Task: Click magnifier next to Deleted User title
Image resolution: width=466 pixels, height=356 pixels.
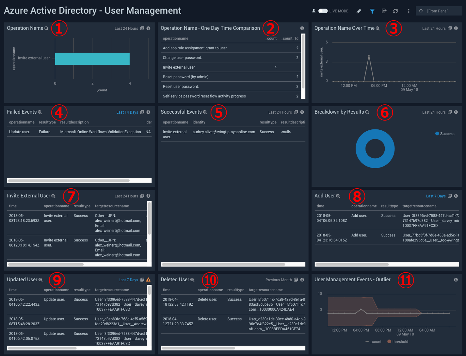Action: coord(192,280)
